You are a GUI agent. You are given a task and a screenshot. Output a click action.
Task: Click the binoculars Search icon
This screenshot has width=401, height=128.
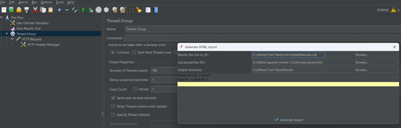(x=131, y=10)
